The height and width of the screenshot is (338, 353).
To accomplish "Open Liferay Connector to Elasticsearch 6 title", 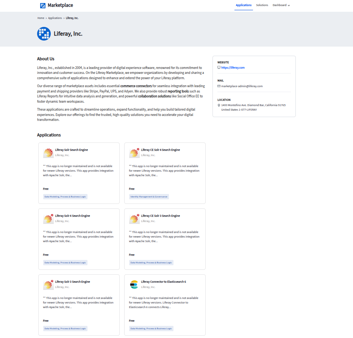I will tap(164, 282).
